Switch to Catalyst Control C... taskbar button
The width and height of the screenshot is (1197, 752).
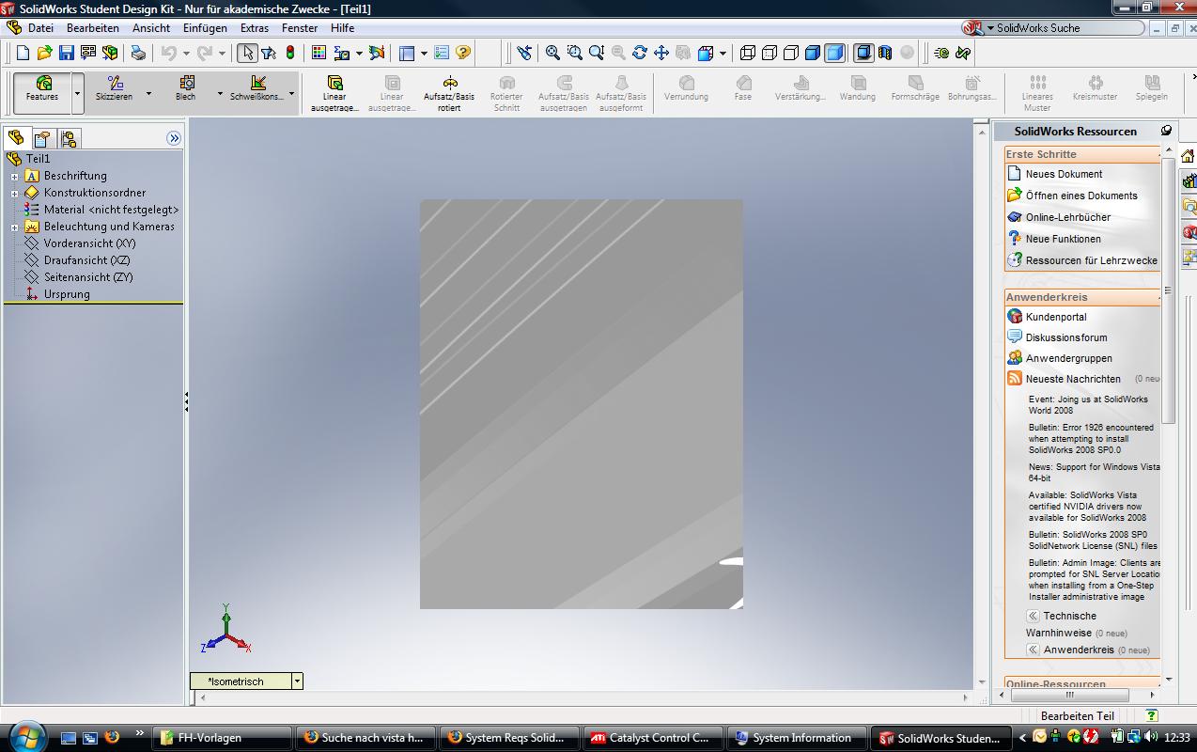tap(654, 738)
